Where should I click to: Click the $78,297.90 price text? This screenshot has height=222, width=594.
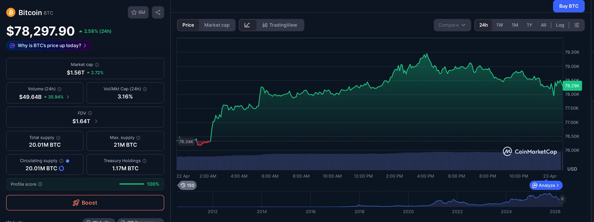tap(41, 31)
